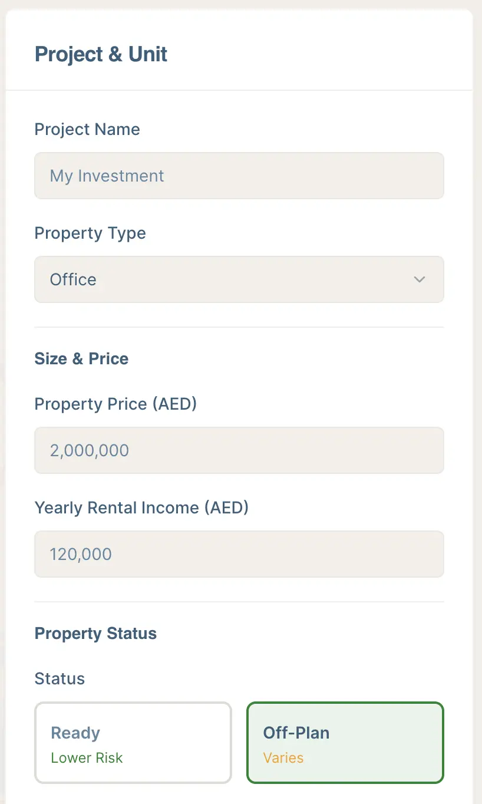
Task: Select the Off-Plan status option
Action: pos(345,742)
